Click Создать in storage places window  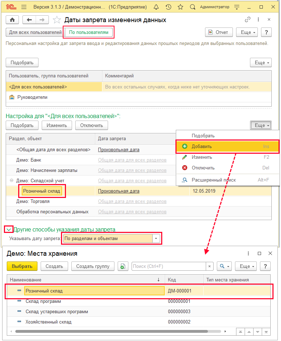tap(54, 266)
